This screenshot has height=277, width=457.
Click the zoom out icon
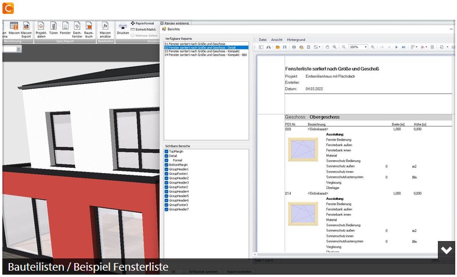344,47
